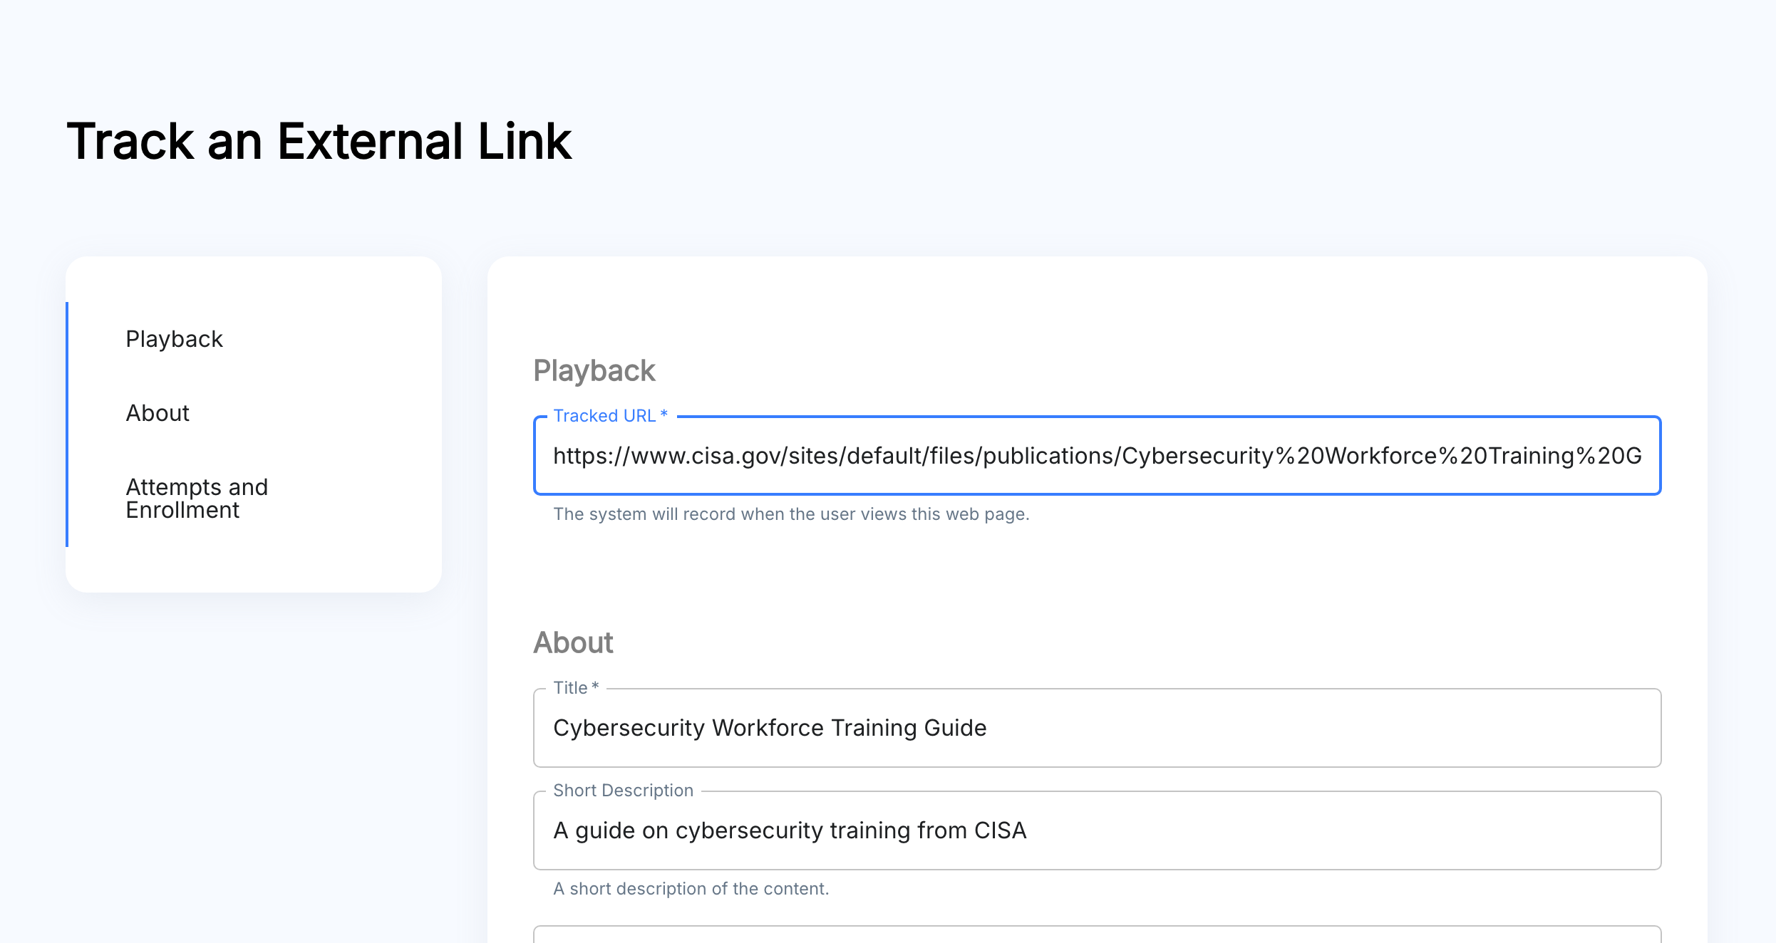Go to the About sidebar section
Viewport: 1776px width, 943px height.
coord(158,413)
